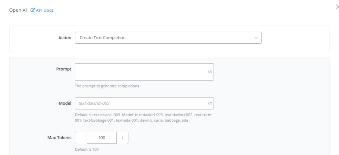The width and height of the screenshot is (339, 155).
Task: Increase Max Tokens with the plus button
Action: pyautogui.click(x=122, y=137)
